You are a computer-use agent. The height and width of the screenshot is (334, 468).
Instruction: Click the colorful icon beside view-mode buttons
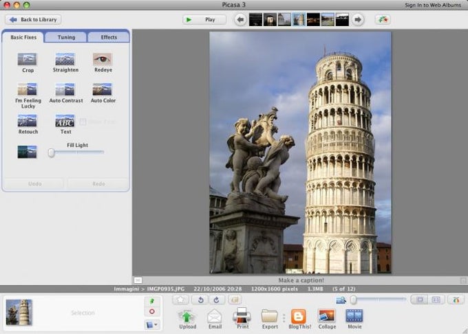[456, 300]
